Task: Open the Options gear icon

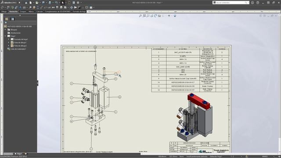Action: point(78,3)
